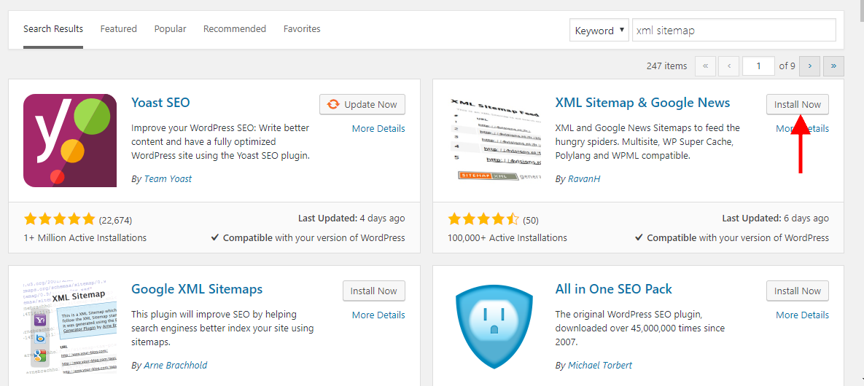Open More Details for Yoast SEO

[378, 129]
